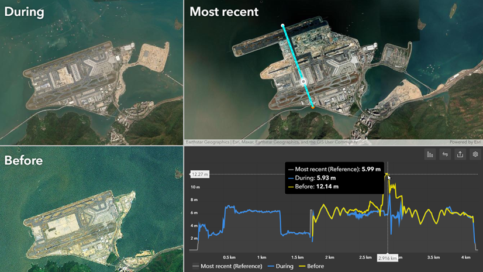The image size is (483, 272).
Task: Toggle the During legend entry
Action: pos(281,266)
